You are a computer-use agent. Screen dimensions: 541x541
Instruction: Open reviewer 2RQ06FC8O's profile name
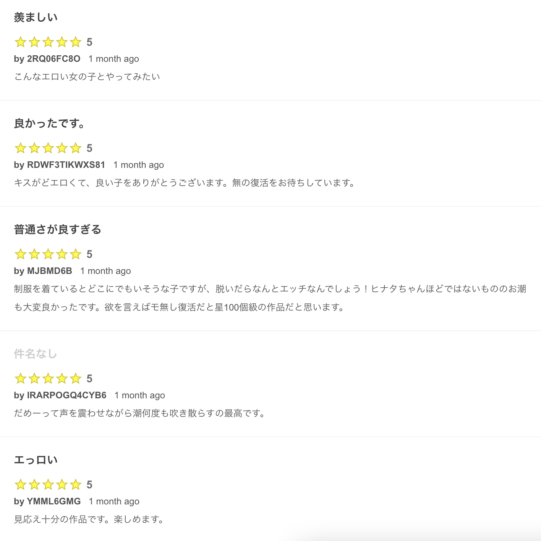[x=53, y=59]
